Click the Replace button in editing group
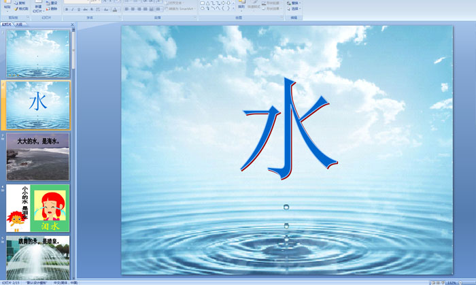 (294, 3)
